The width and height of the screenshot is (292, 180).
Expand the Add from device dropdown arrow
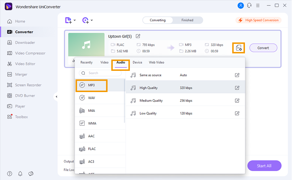92,21
